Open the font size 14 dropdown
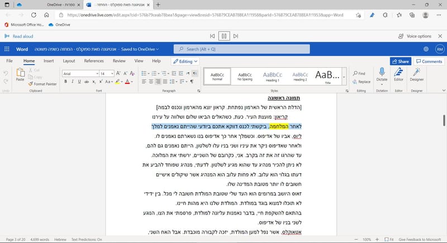The height and width of the screenshot is (243, 447). click(x=112, y=74)
